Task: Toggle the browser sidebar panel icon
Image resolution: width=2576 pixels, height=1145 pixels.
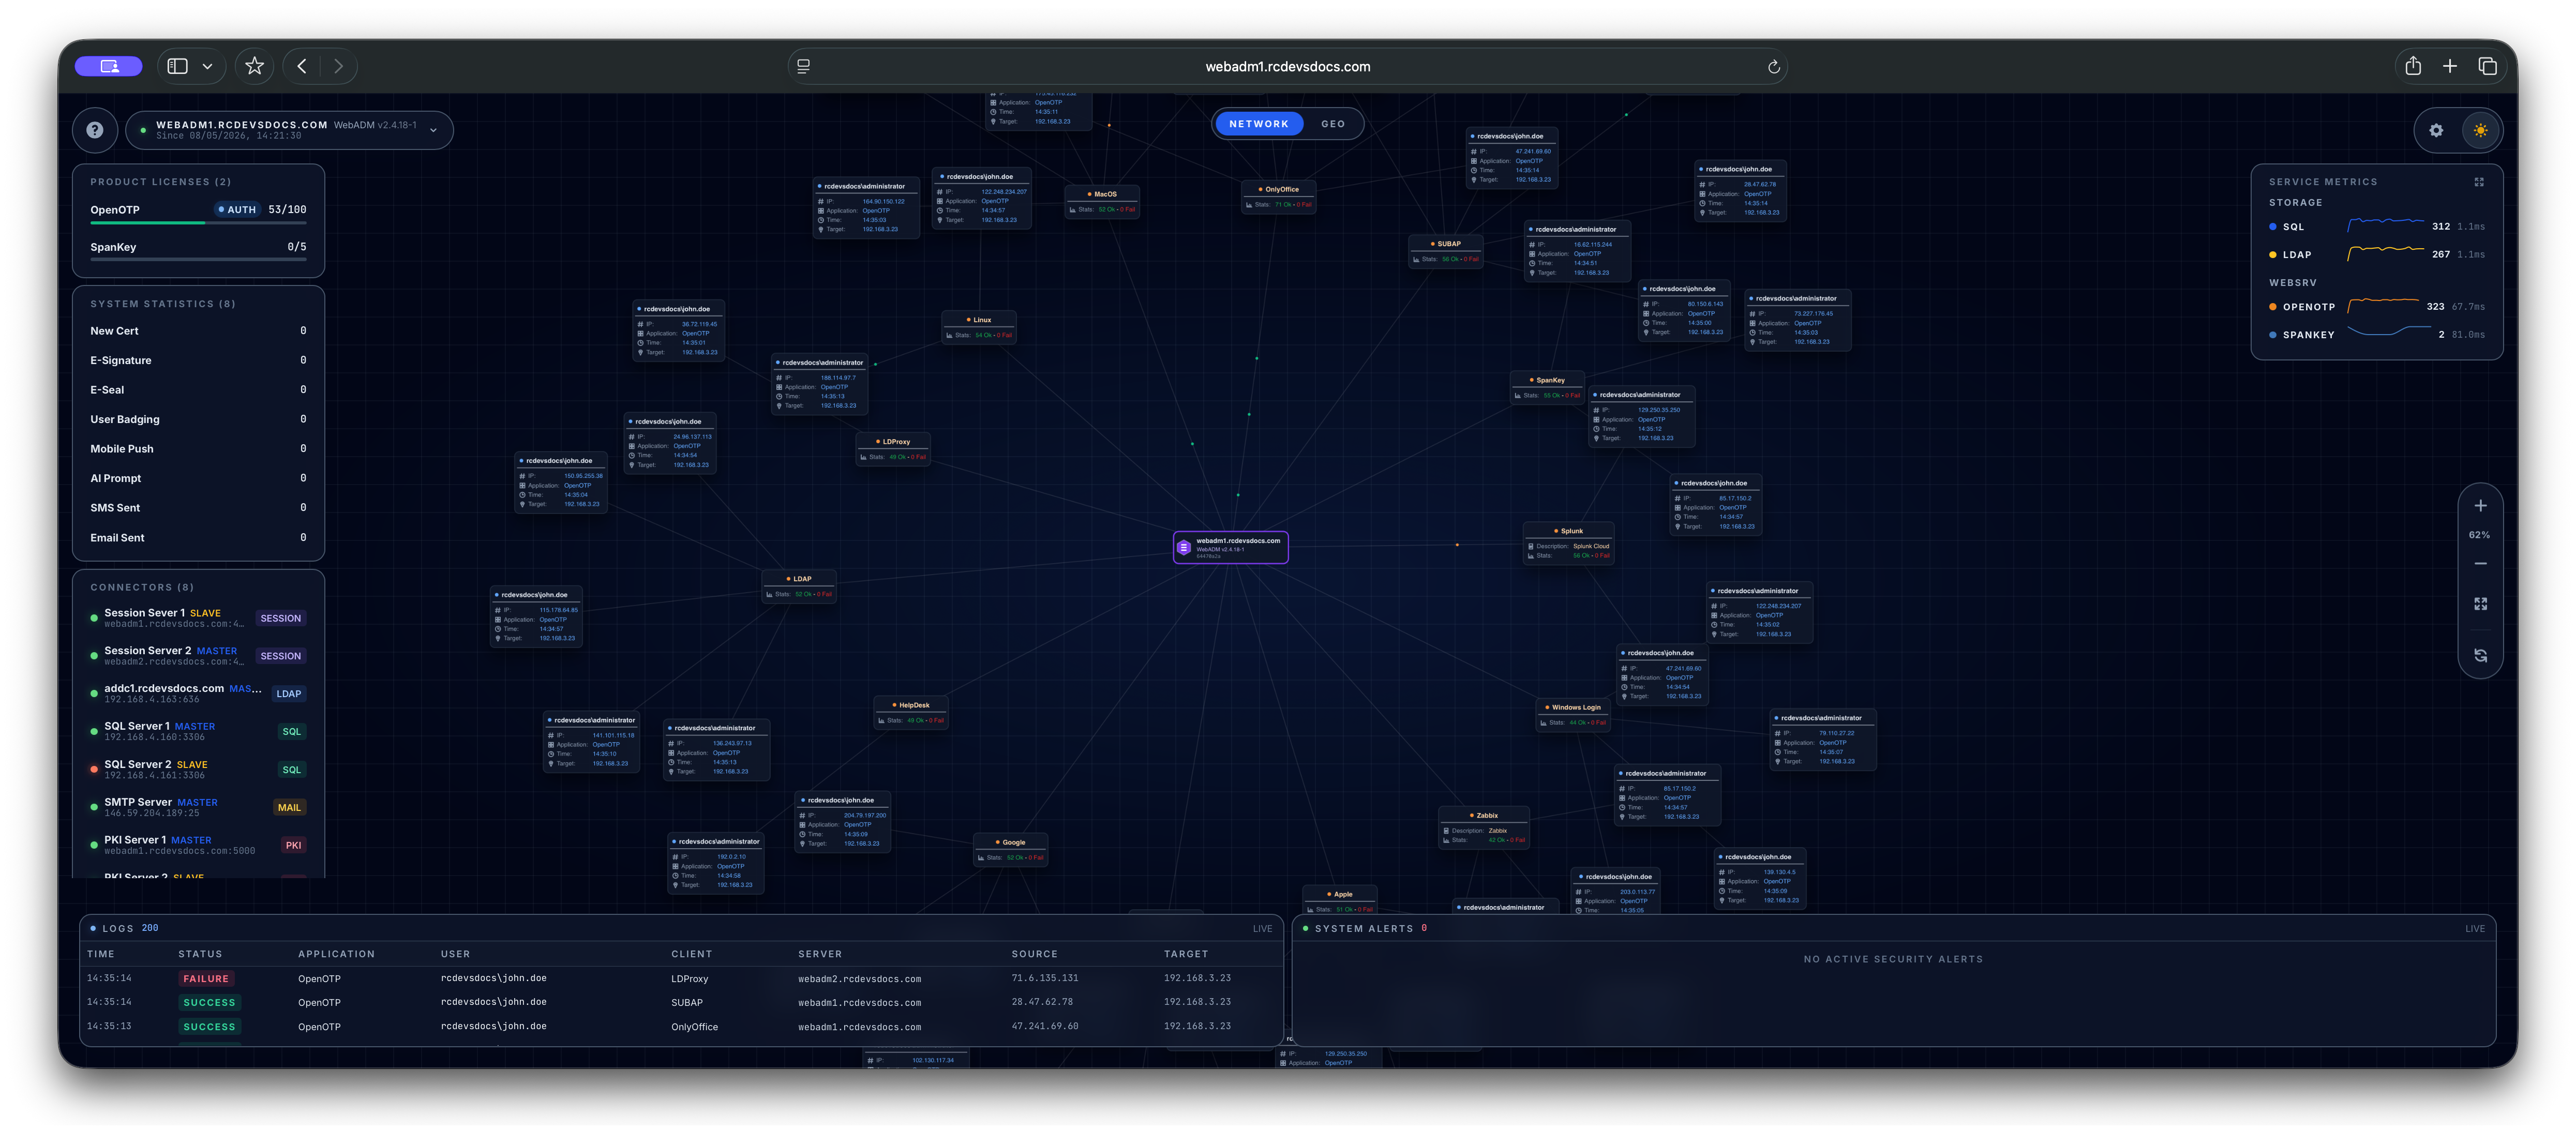Action: tap(178, 66)
